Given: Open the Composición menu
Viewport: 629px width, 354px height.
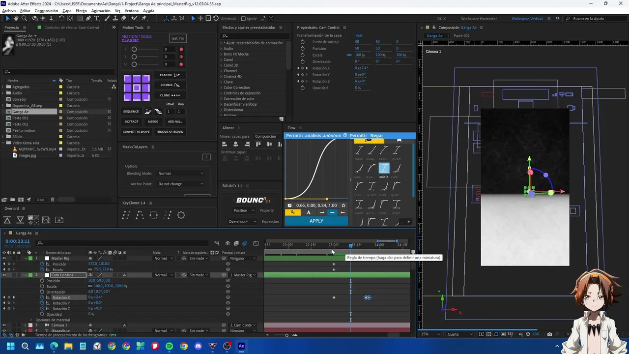Looking at the screenshot, I should [46, 11].
